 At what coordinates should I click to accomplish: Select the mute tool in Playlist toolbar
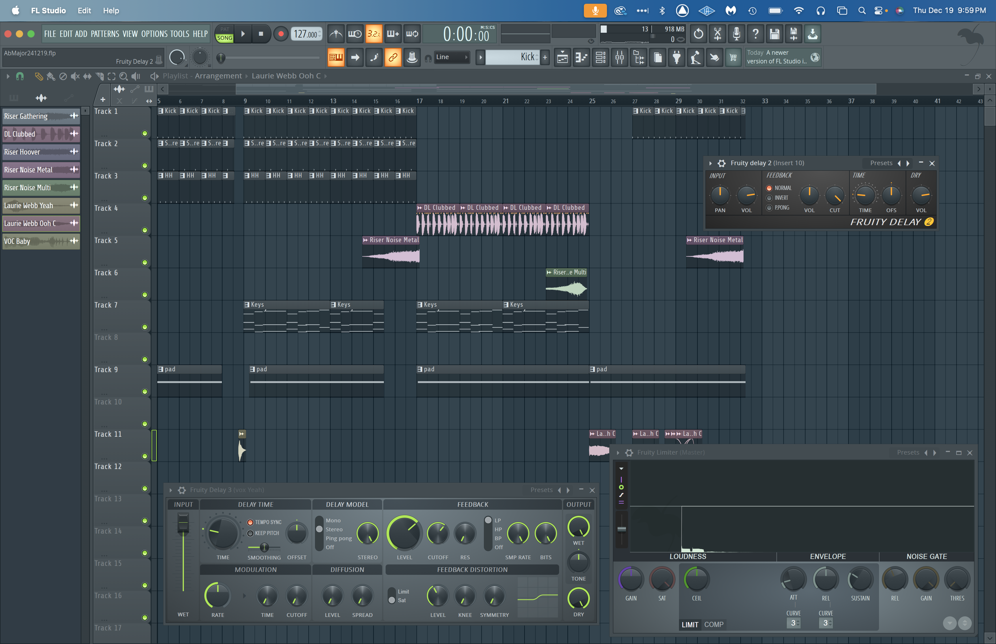click(75, 76)
